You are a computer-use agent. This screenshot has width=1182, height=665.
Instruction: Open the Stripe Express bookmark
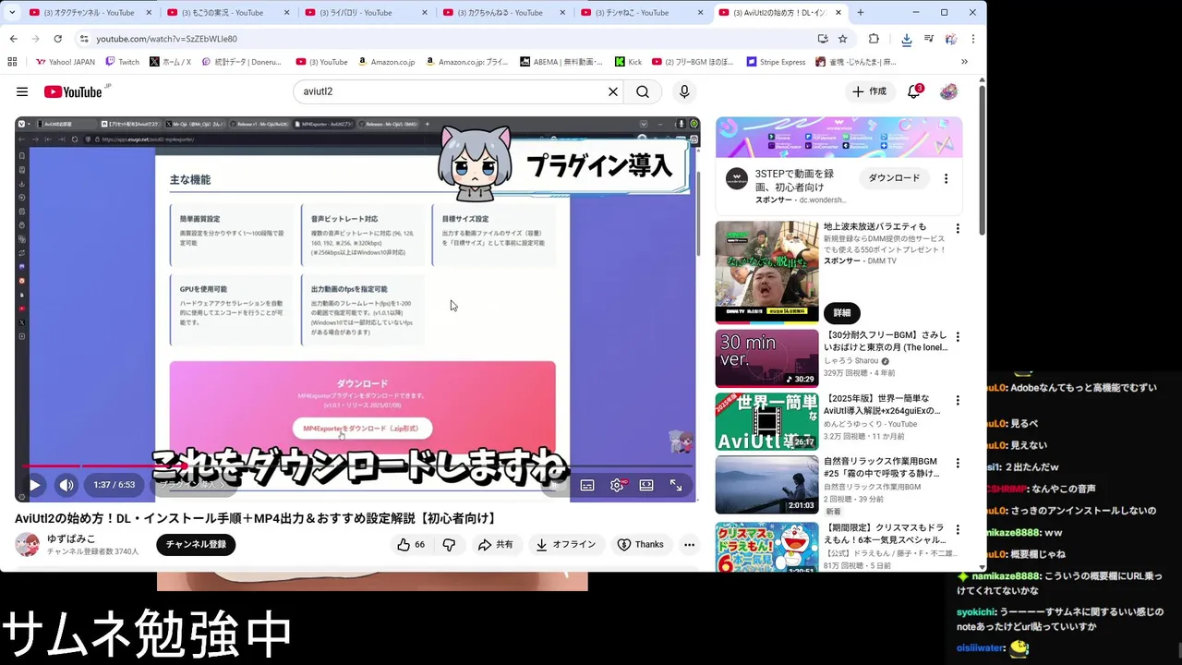776,62
